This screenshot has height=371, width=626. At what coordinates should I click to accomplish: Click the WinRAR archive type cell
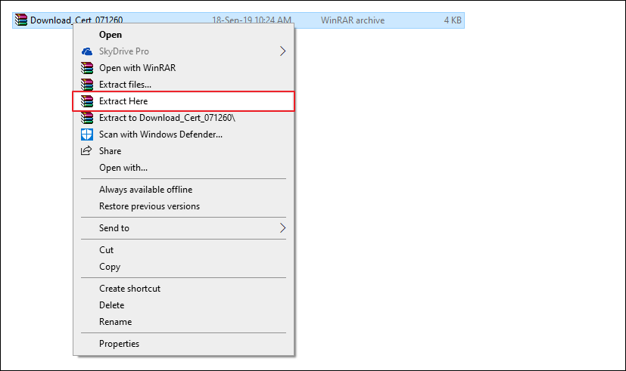pos(353,20)
